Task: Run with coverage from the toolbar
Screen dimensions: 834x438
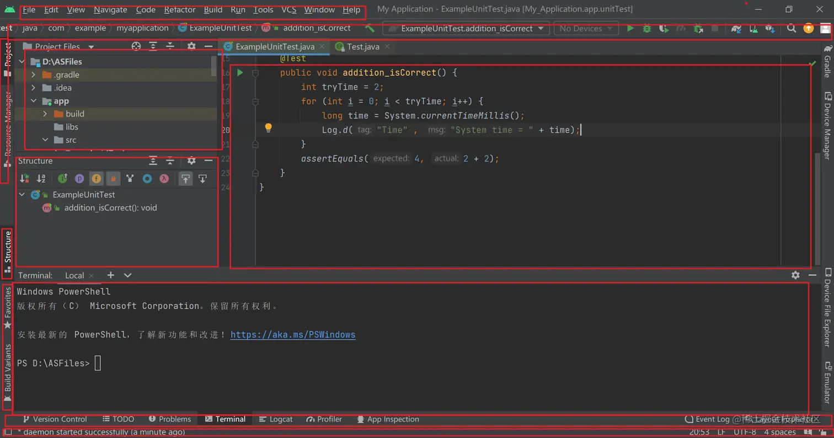Action: [x=664, y=28]
